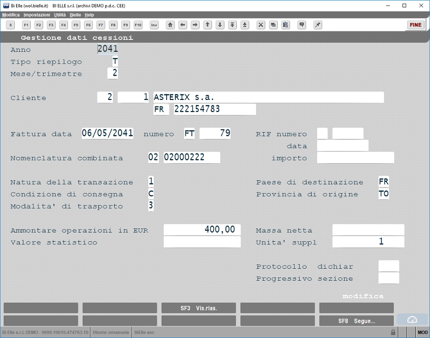Click the Ammontare operazioni in EUR field

pyautogui.click(x=202, y=230)
